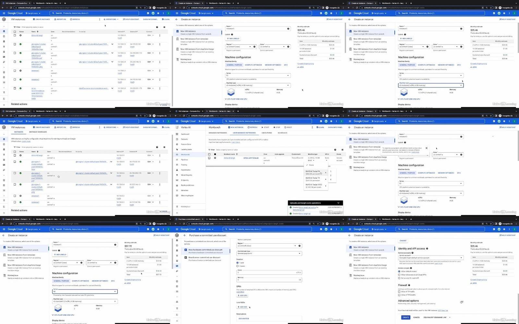Choose None option in GPU menu
The width and height of the screenshot is (519, 324).
pyautogui.click(x=316, y=165)
